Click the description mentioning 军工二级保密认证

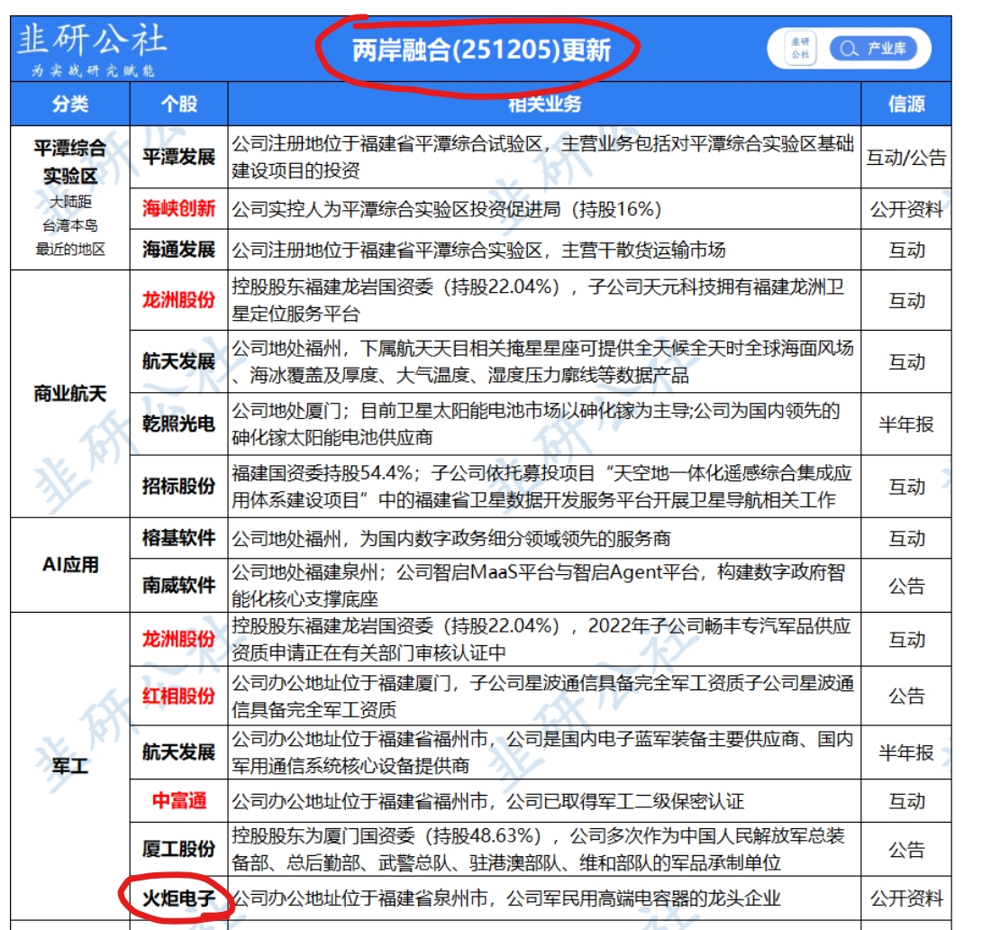click(x=488, y=801)
